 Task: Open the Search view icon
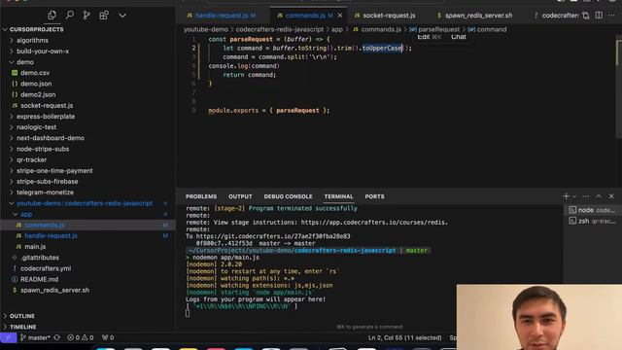point(69,16)
